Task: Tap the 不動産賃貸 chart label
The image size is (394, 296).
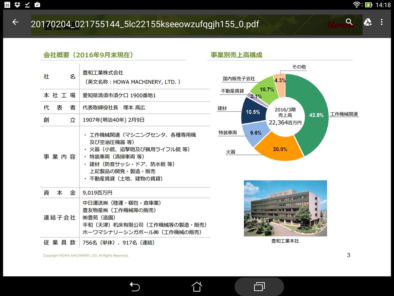Action: pyautogui.click(x=232, y=91)
